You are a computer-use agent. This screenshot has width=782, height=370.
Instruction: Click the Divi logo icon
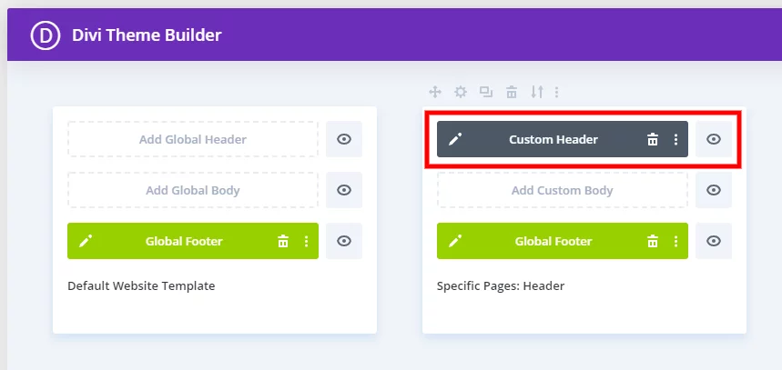coord(45,35)
